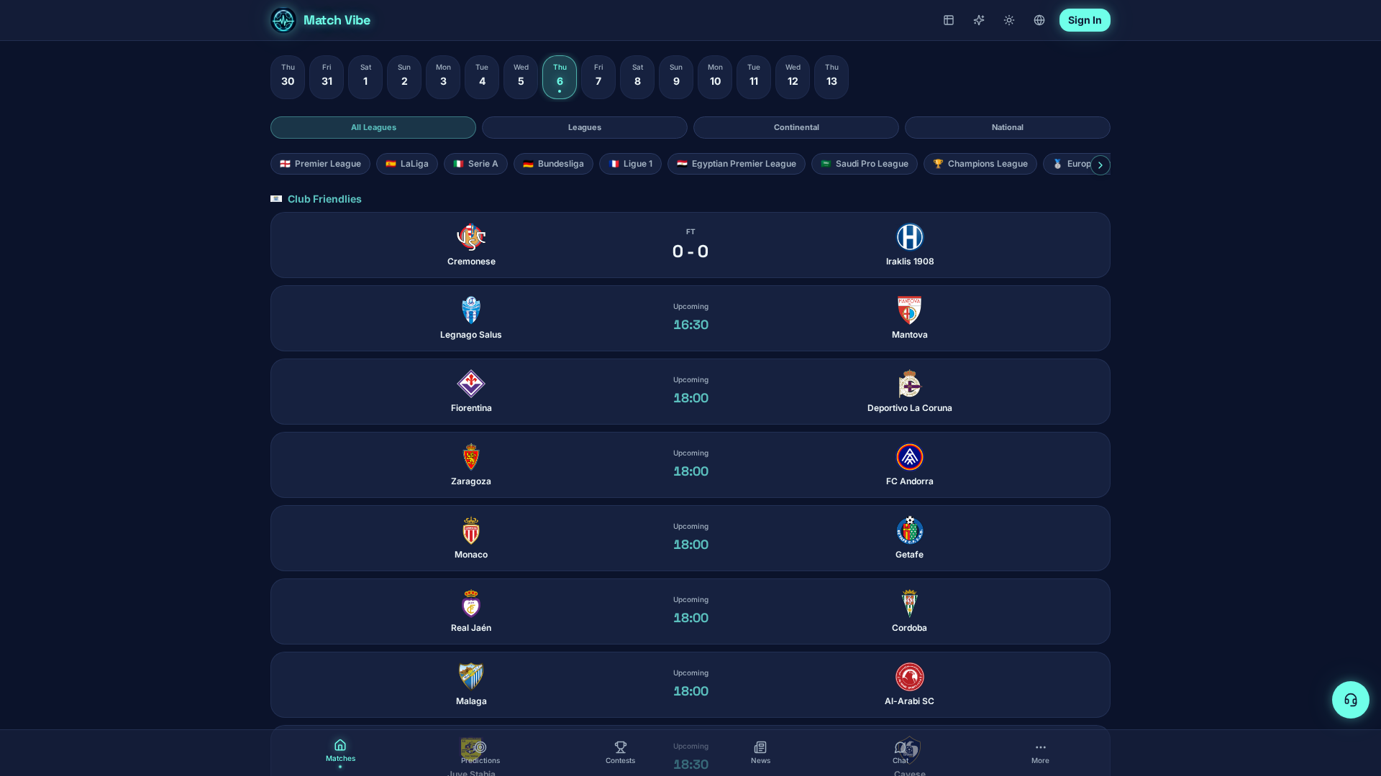
Task: Open the Club Friendlies heading link
Action: tap(324, 199)
